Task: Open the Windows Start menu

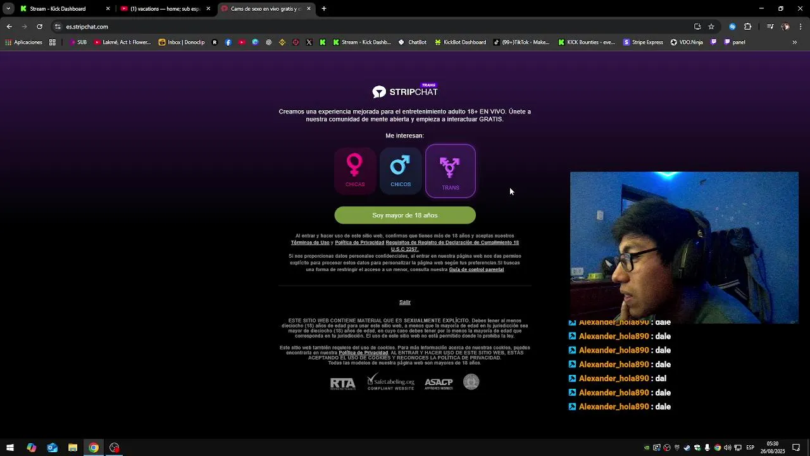Action: click(9, 448)
